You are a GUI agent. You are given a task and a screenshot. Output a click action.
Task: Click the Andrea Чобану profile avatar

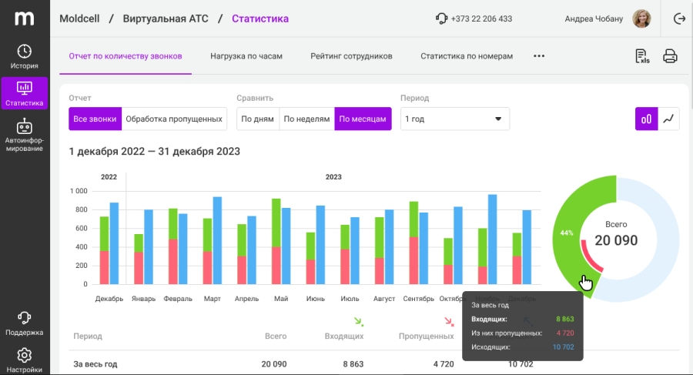[x=641, y=18]
